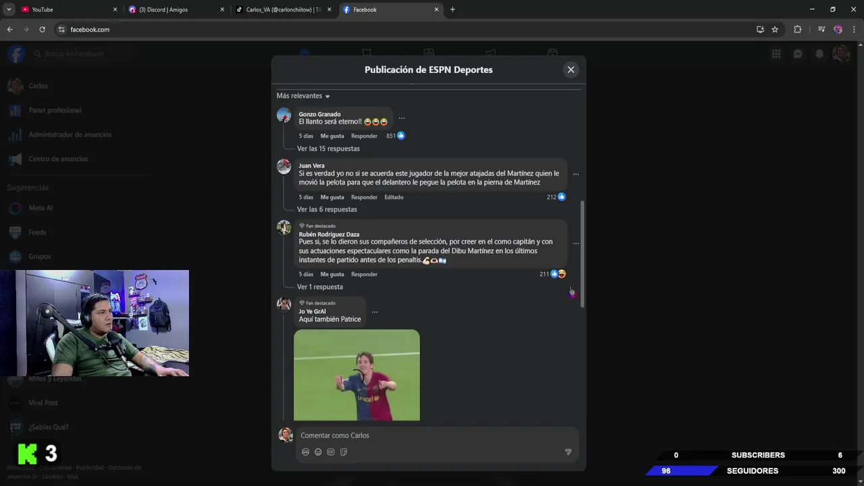
Task: Open Facebook Messenger icon
Action: pos(798,54)
